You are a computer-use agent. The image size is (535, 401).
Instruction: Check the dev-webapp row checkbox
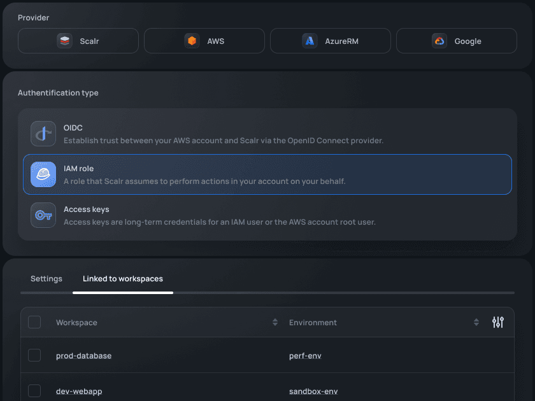point(34,390)
